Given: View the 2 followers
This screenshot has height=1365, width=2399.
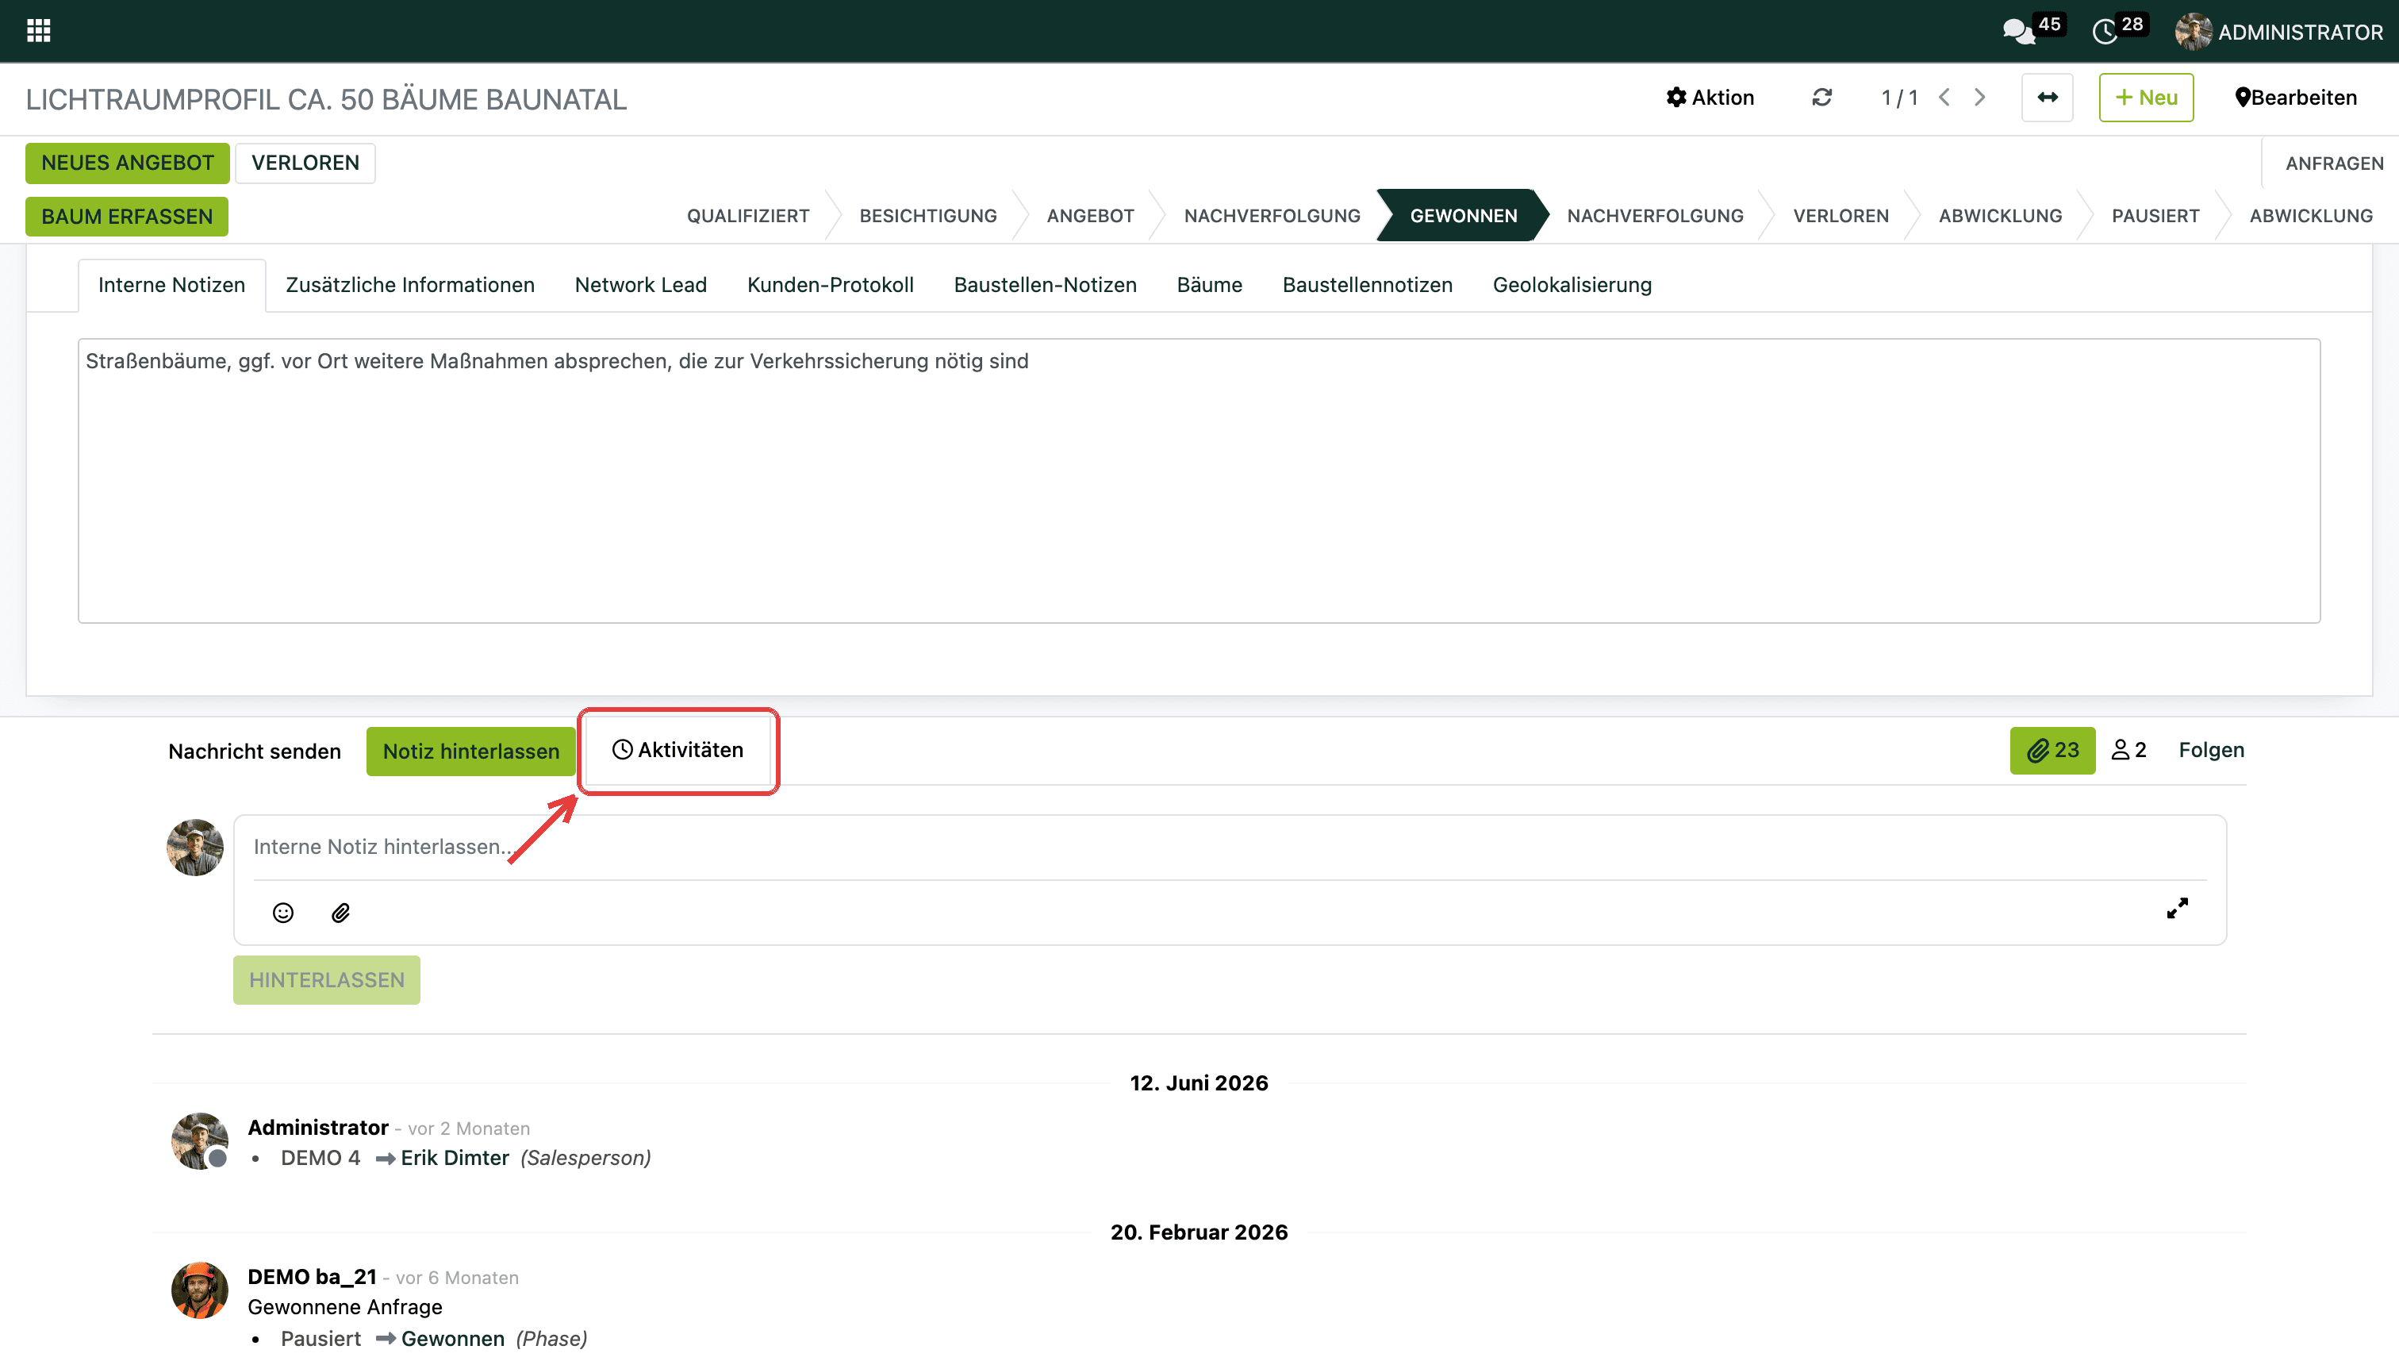Looking at the screenshot, I should (x=2128, y=750).
